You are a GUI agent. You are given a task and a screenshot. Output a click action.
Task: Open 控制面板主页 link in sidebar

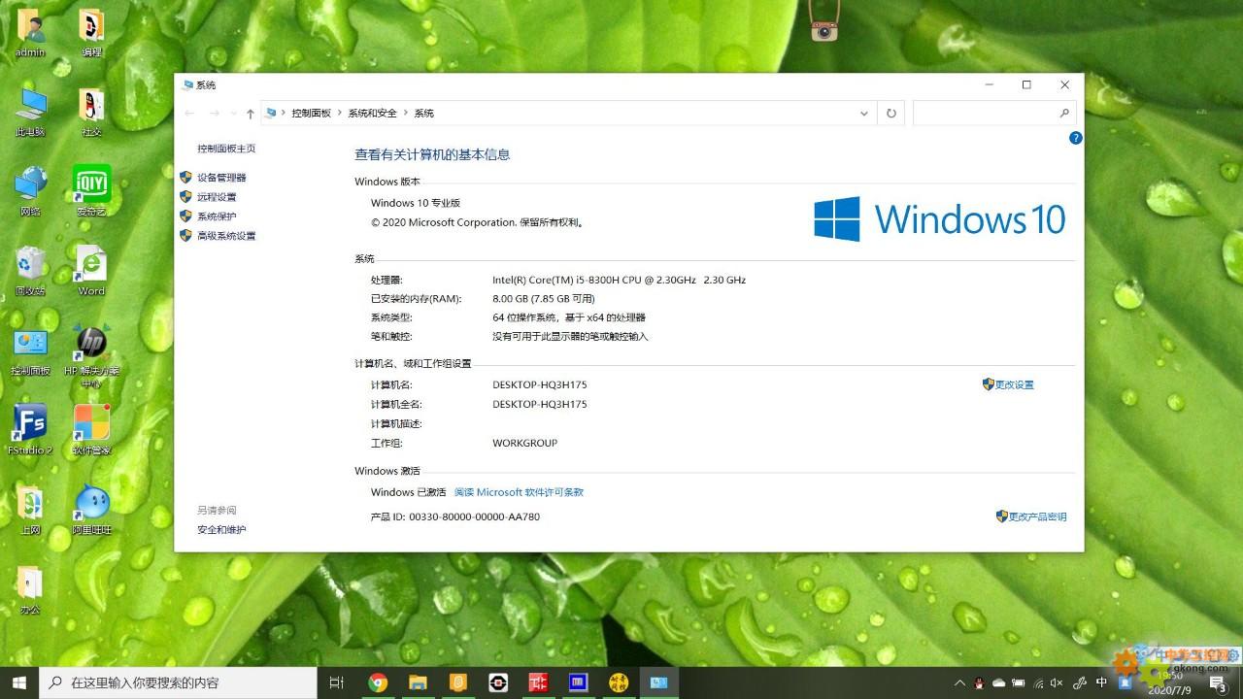226,149
